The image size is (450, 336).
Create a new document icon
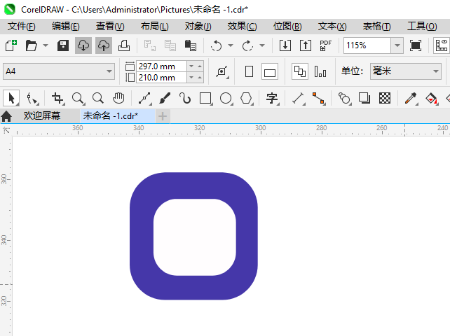11,45
